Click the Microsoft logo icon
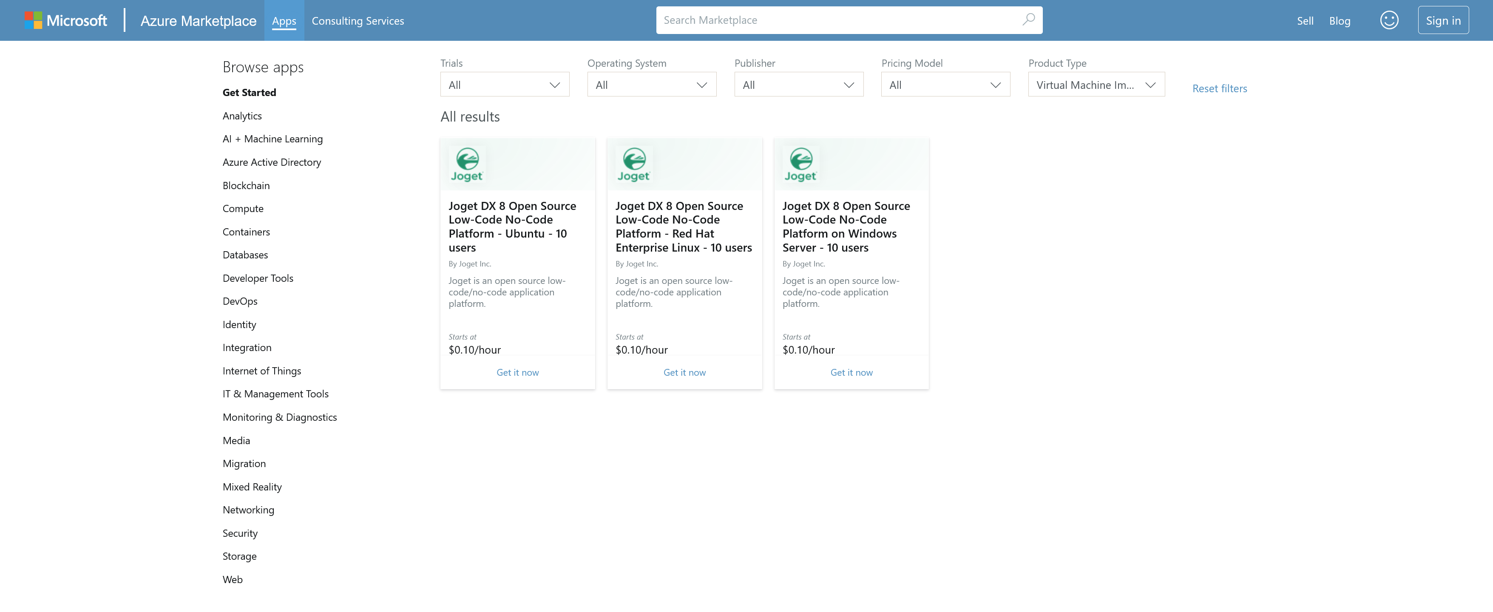1493x612 pixels. (x=34, y=20)
